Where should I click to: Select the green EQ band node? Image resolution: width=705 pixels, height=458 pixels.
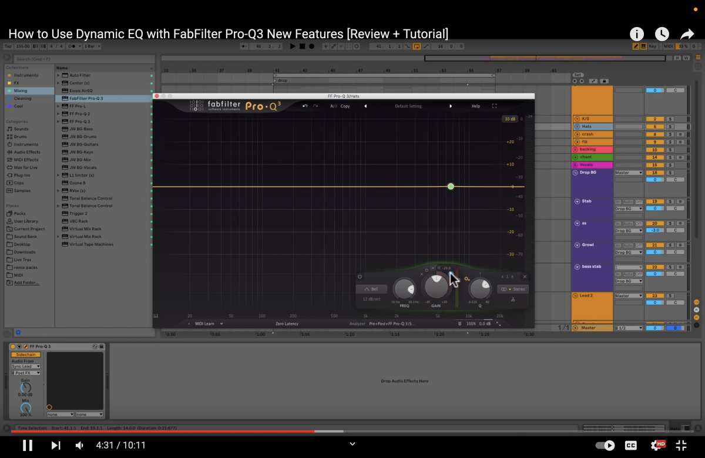click(x=451, y=186)
